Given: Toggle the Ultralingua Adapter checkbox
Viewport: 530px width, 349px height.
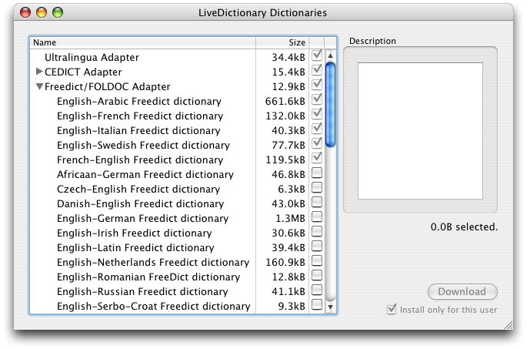Looking at the screenshot, I should point(317,55).
